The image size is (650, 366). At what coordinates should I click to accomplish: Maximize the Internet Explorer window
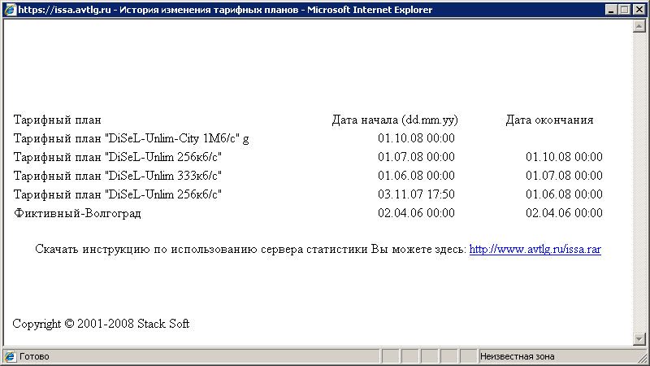point(624,10)
